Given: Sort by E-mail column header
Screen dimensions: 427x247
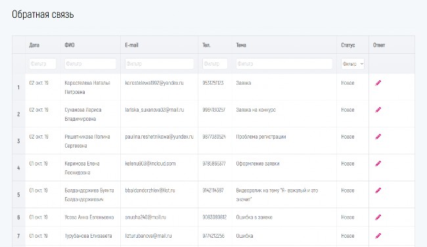Looking at the screenshot, I should pos(131,45).
